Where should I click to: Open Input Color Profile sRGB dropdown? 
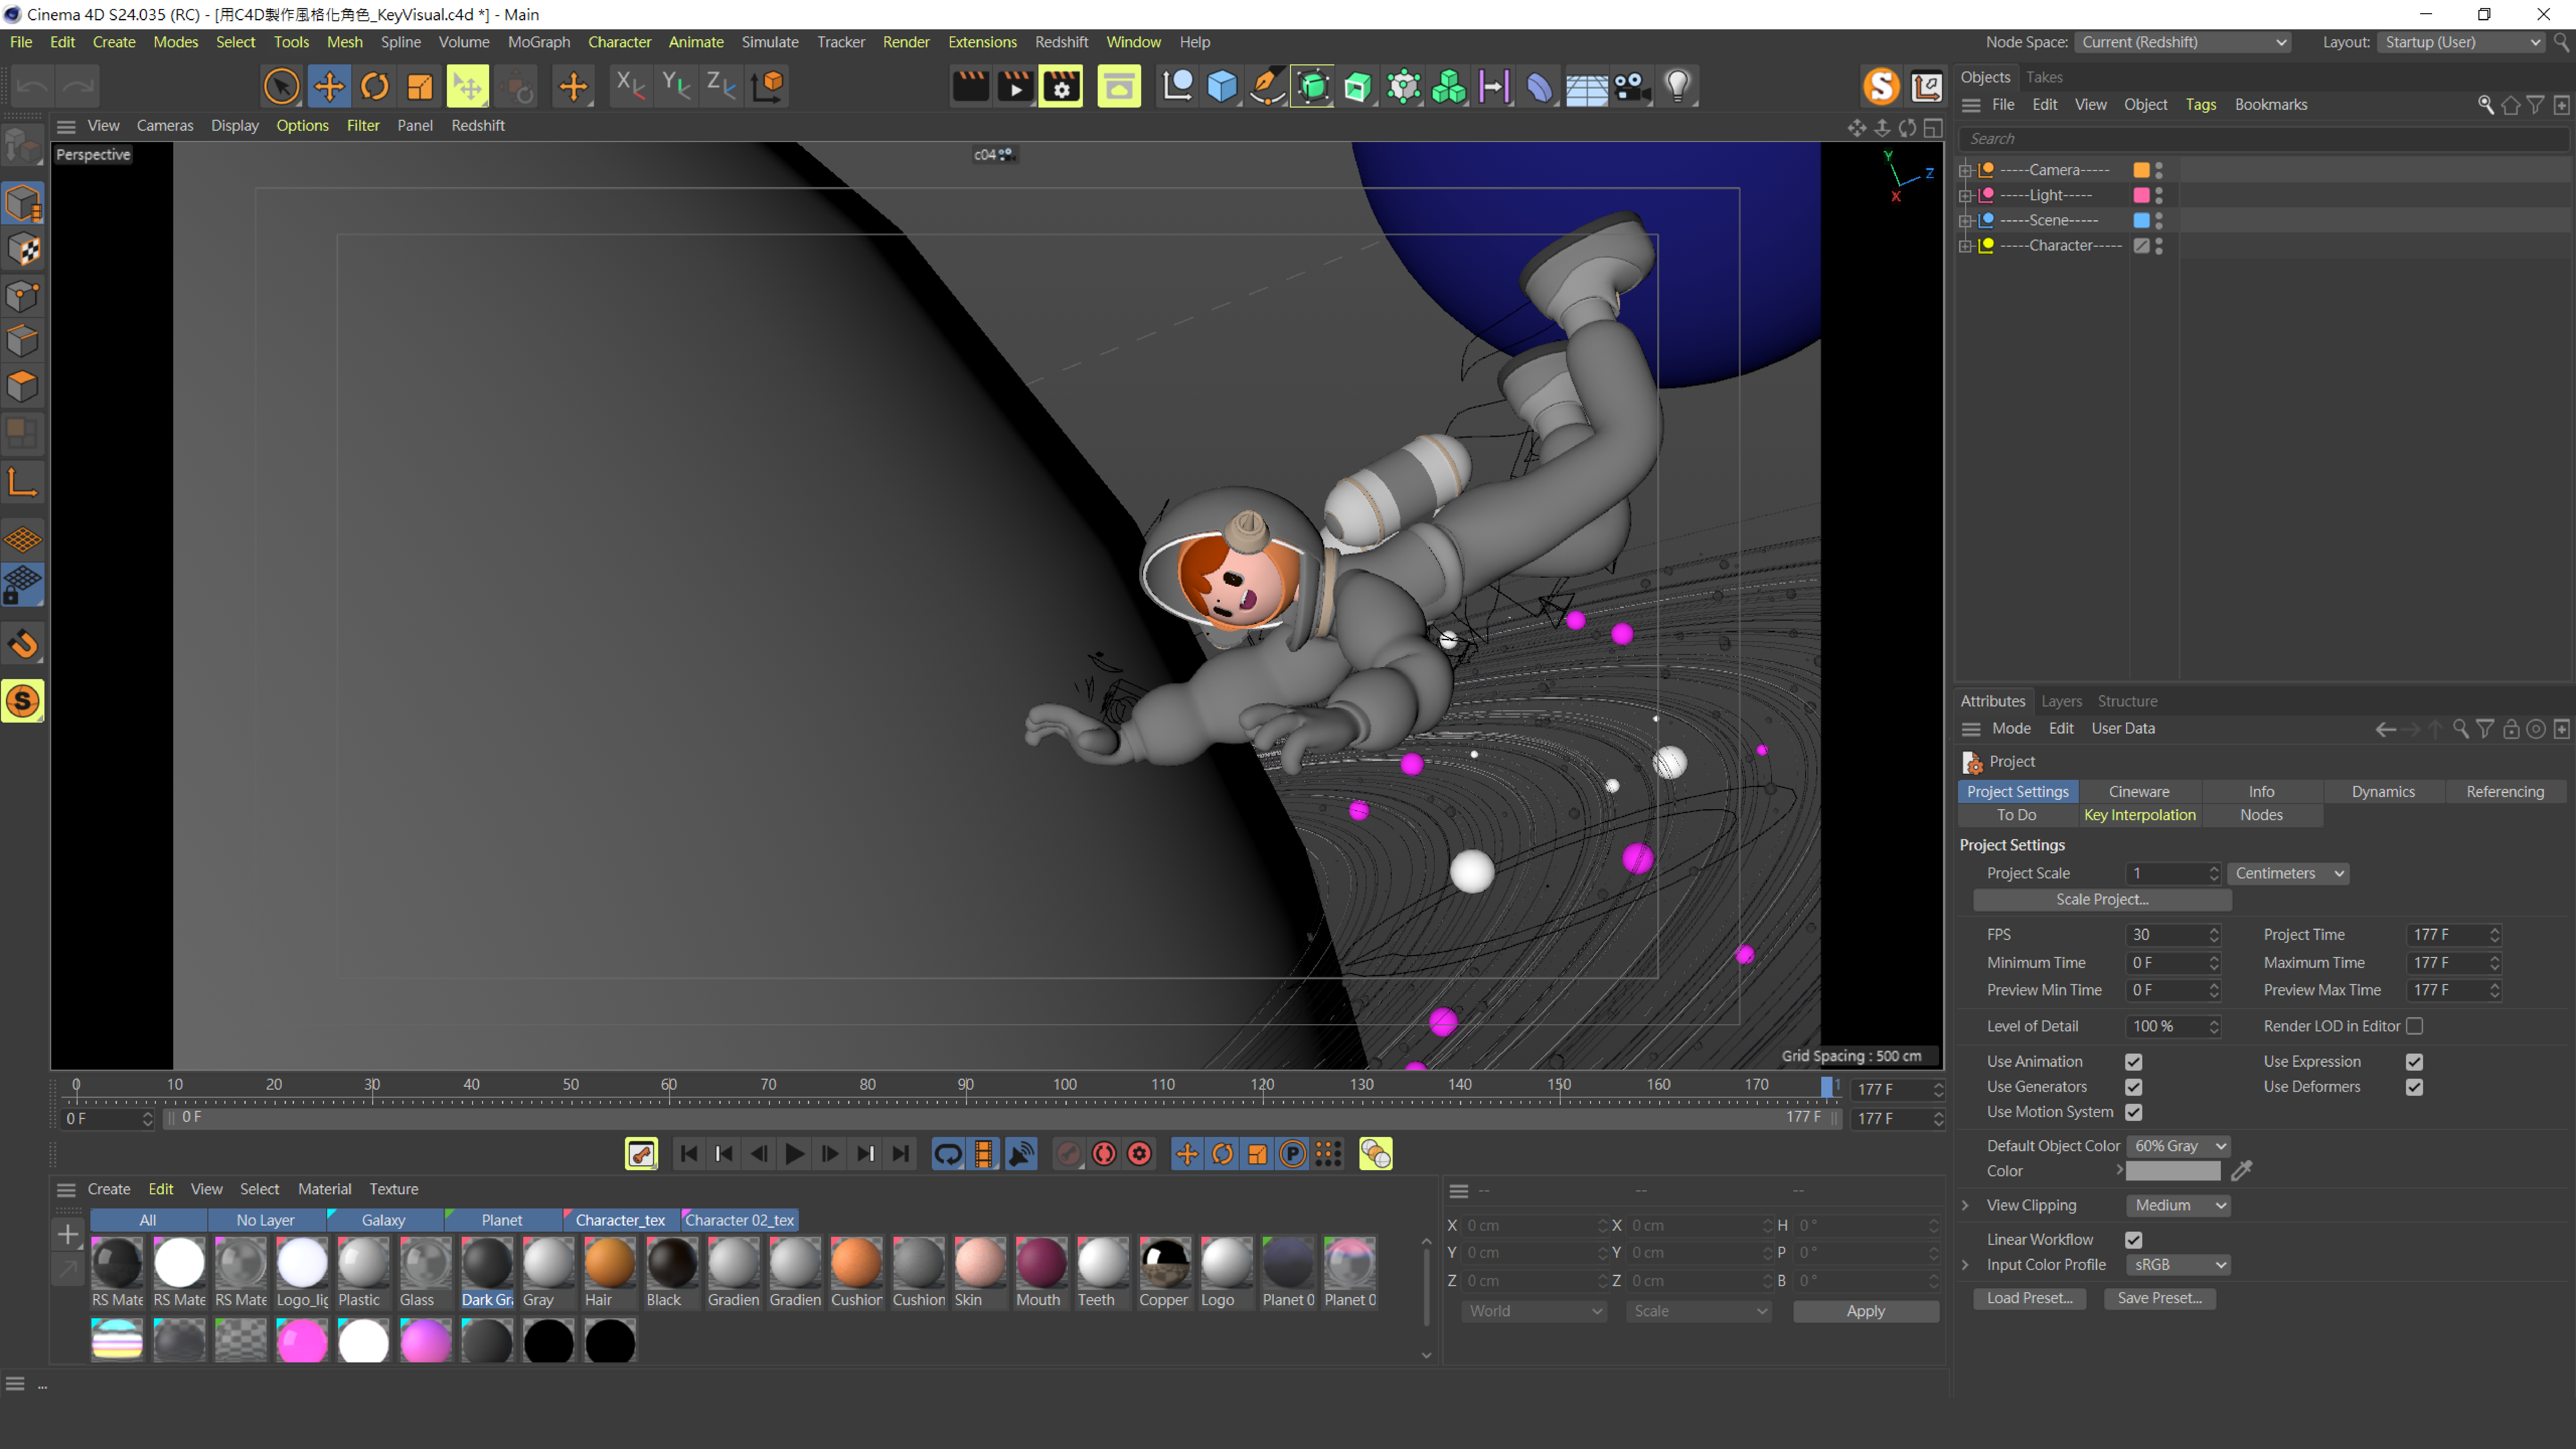(2178, 1265)
